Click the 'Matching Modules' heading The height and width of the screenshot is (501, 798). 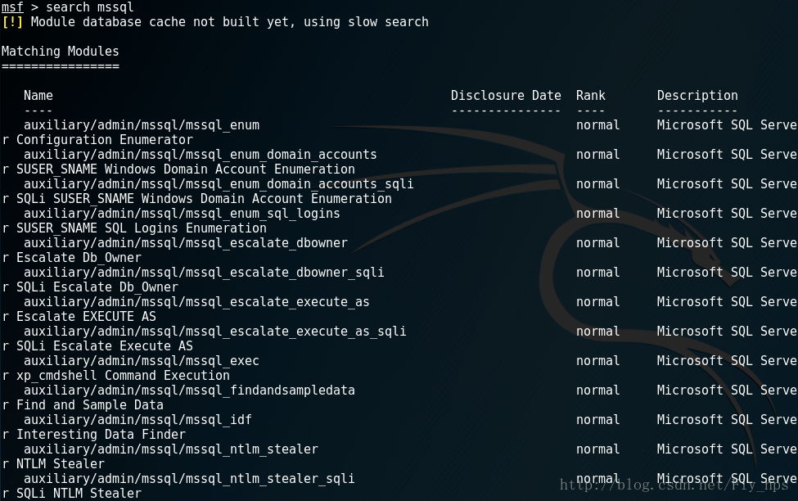coord(60,52)
